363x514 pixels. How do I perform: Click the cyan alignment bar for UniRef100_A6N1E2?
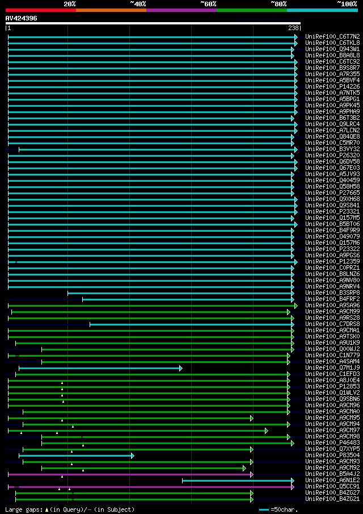pos(238,480)
